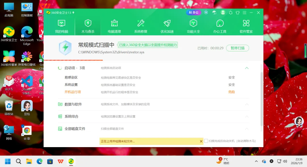307x167 pixels.
Task: Click the AI 办公 button
Action: (194, 12)
